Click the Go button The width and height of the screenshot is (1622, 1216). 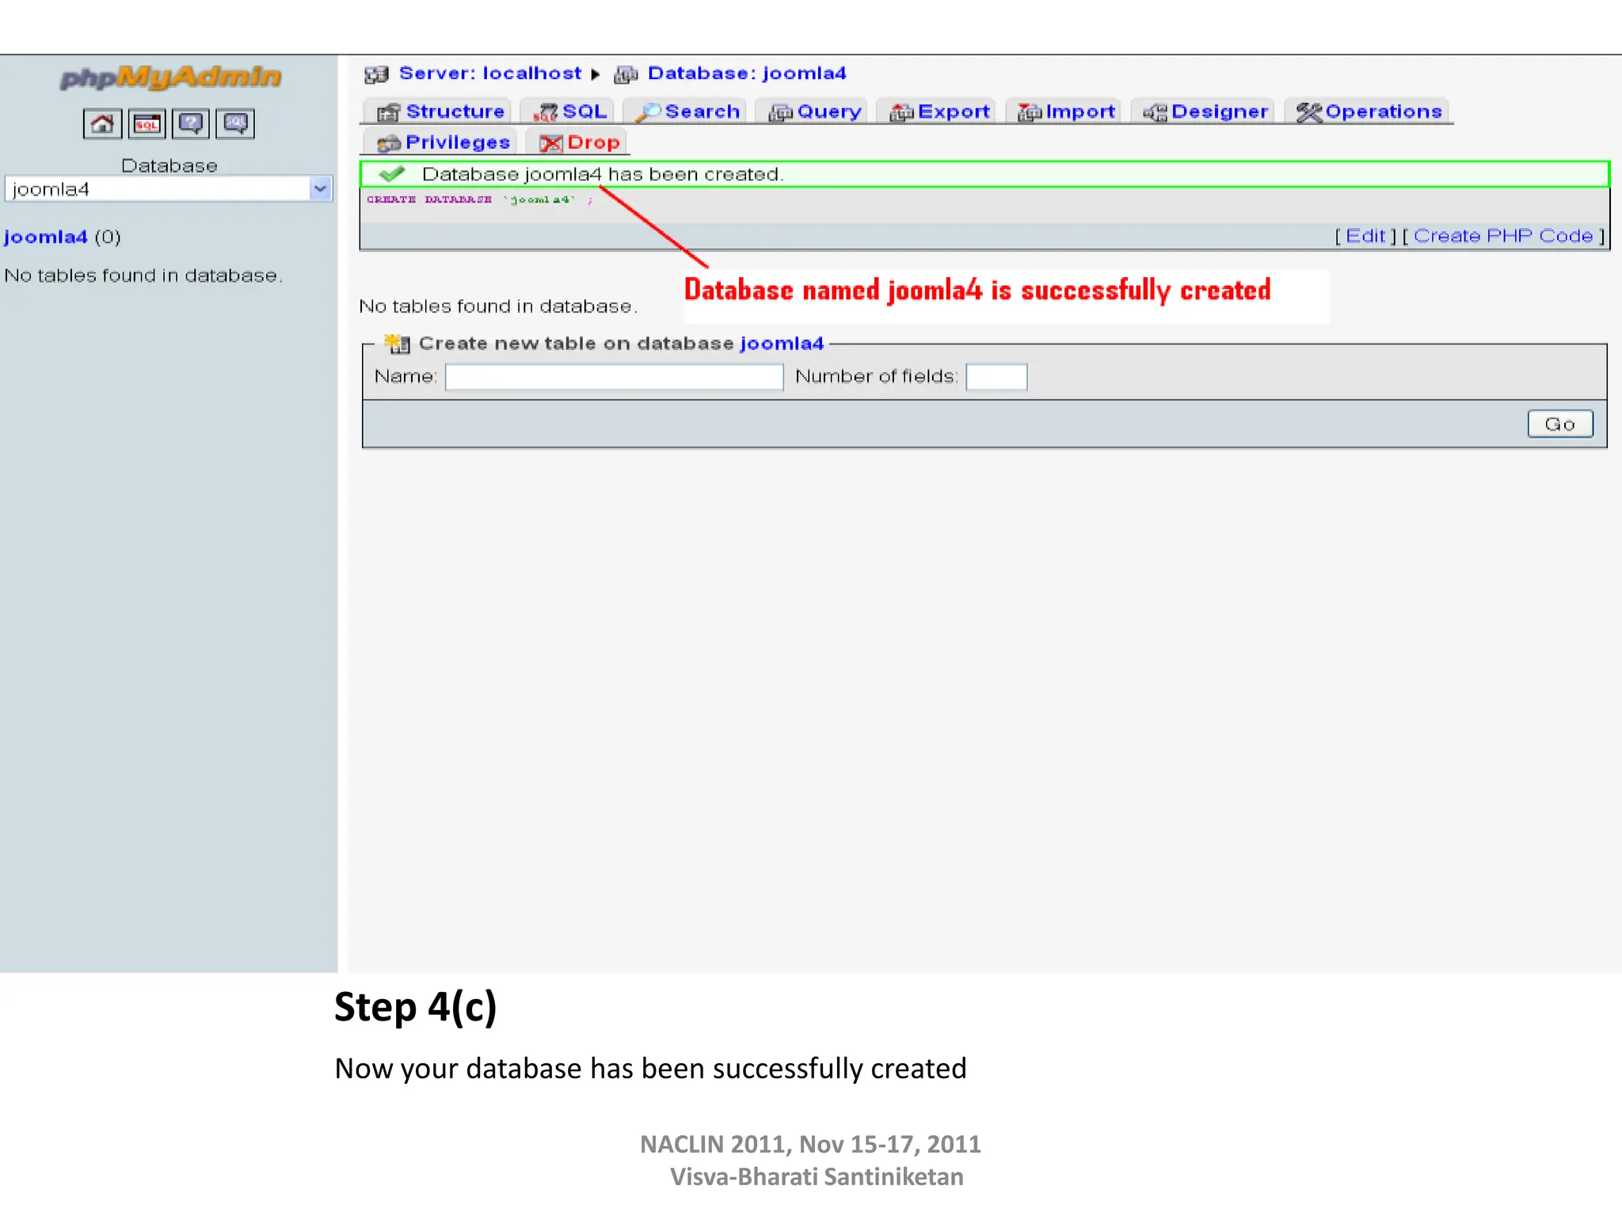pyautogui.click(x=1560, y=424)
